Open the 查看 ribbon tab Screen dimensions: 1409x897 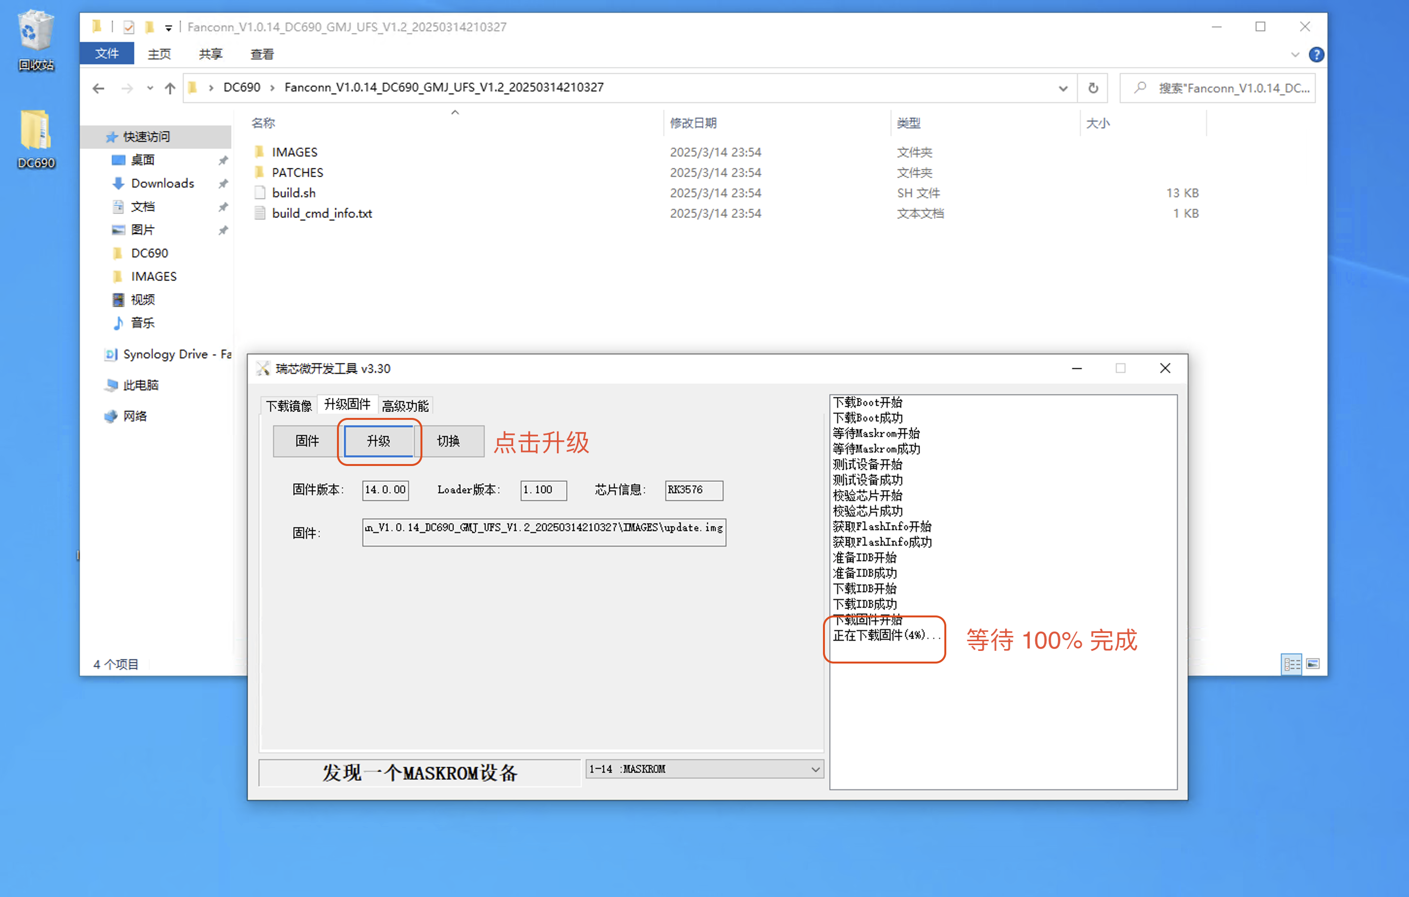(x=262, y=54)
